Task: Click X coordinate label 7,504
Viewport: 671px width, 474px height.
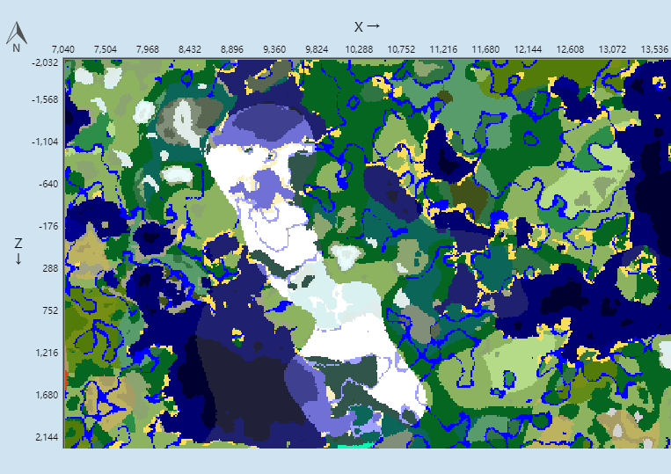Action: point(106,49)
